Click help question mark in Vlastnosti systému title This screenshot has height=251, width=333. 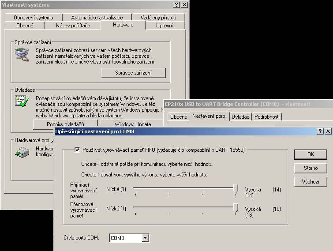click(176, 4)
